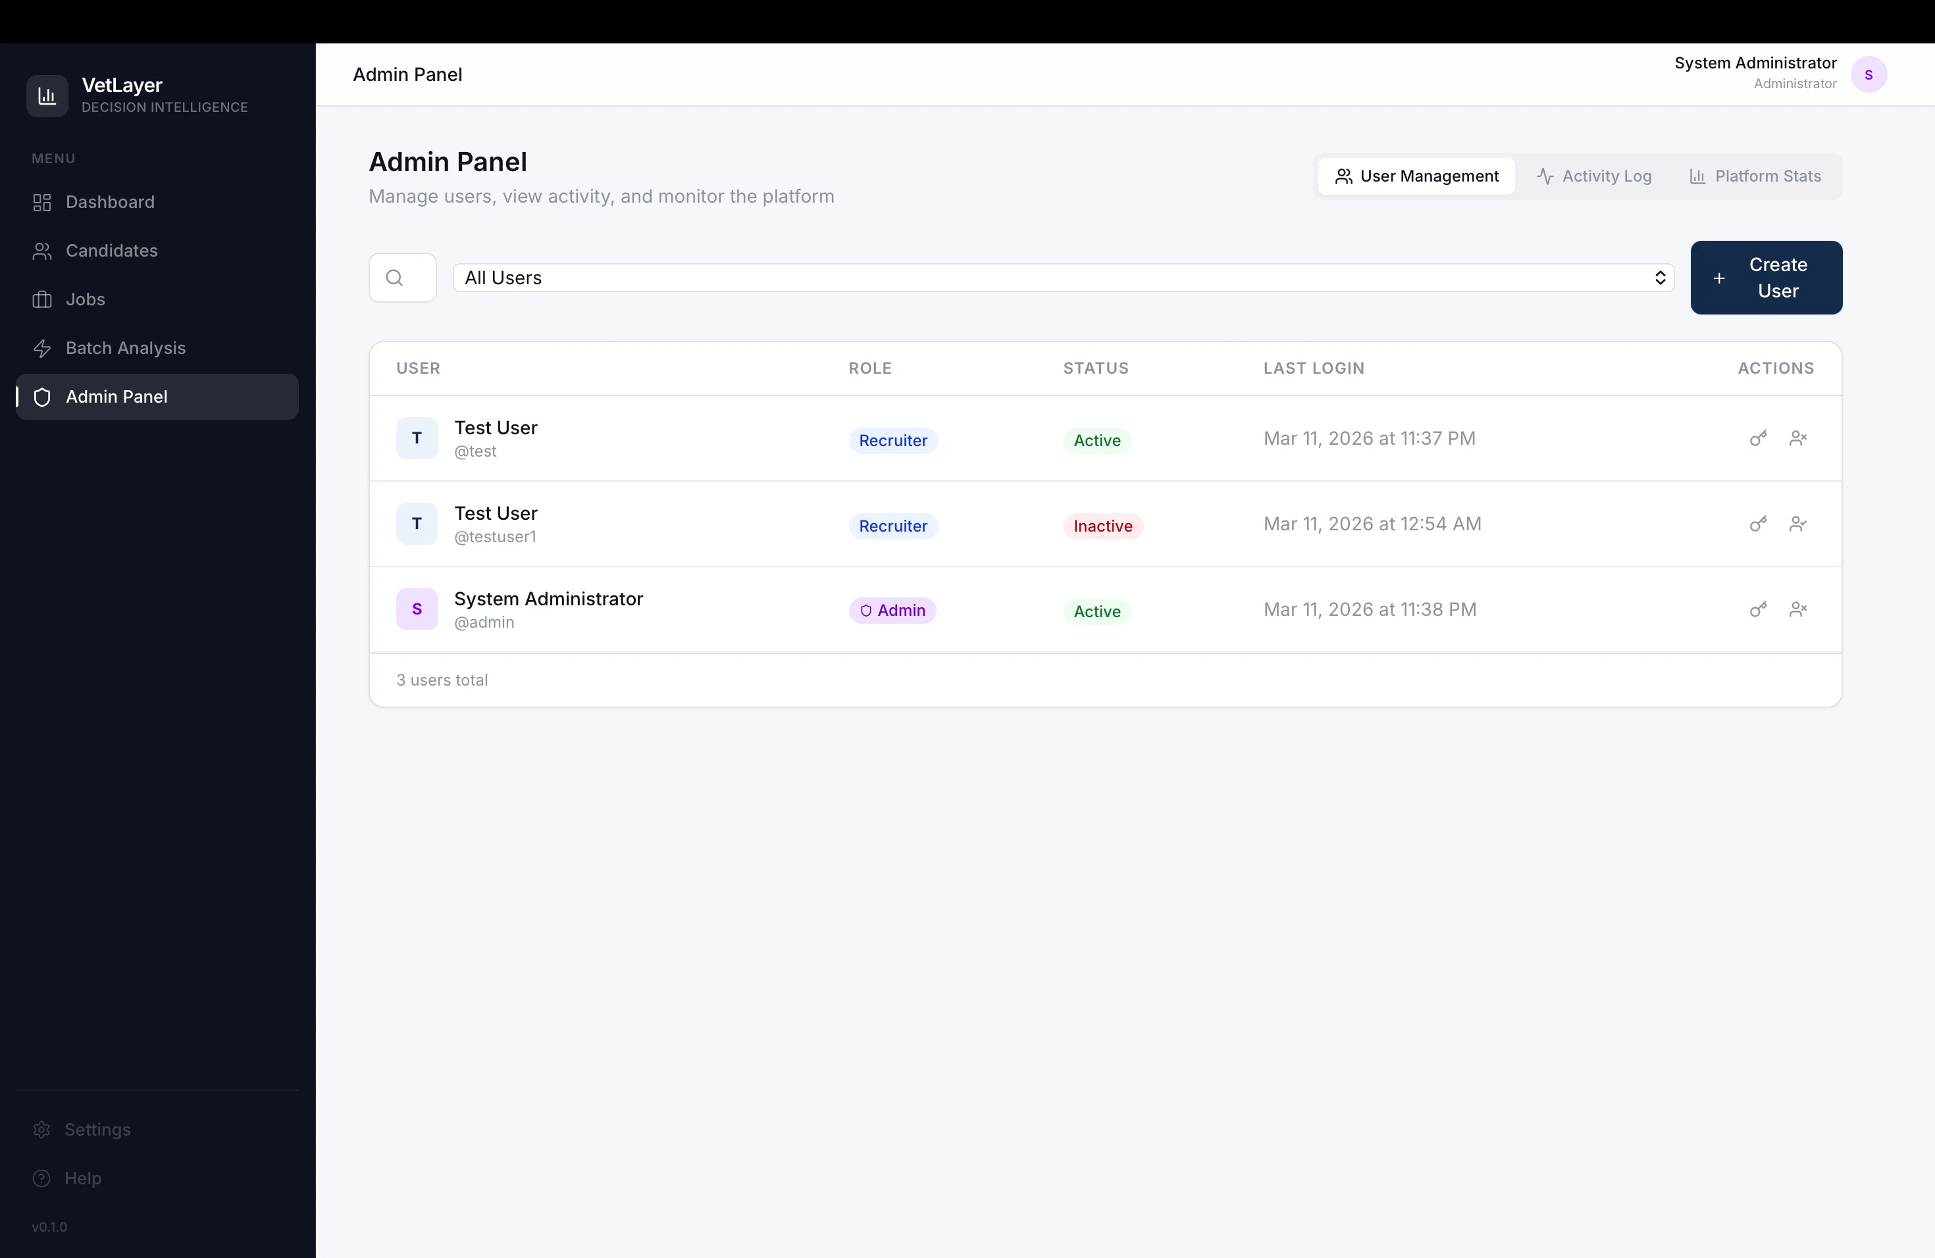Click the VetLayer bar chart logo

click(x=46, y=95)
